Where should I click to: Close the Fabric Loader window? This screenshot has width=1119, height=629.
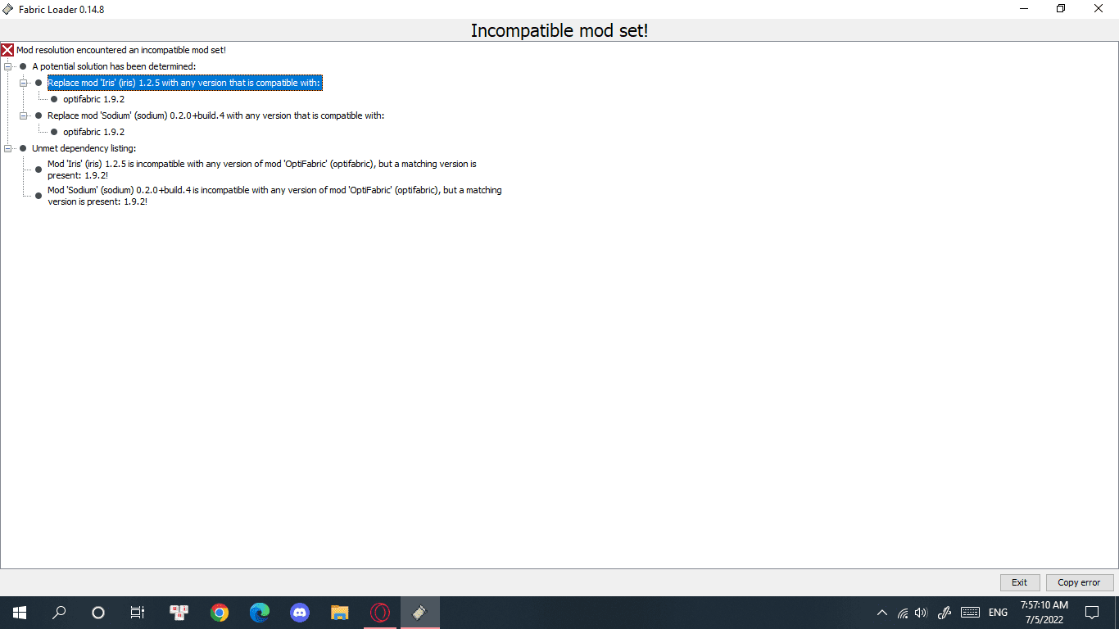[1099, 9]
